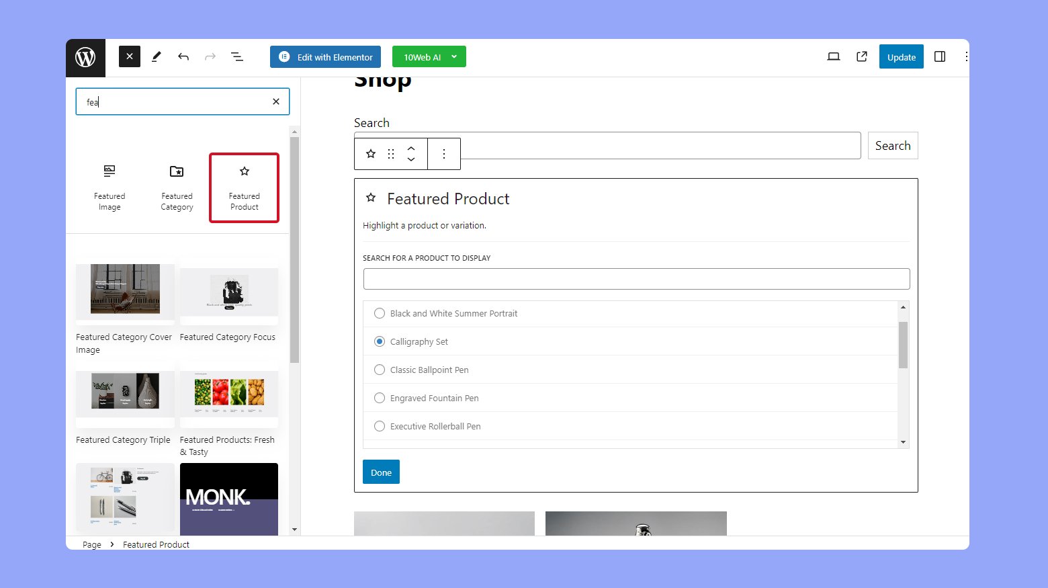This screenshot has width=1048, height=588.
Task: Open page in new tab icon
Action: [862, 57]
